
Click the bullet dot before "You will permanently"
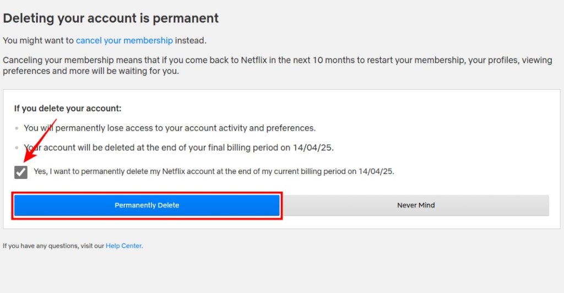(17, 128)
